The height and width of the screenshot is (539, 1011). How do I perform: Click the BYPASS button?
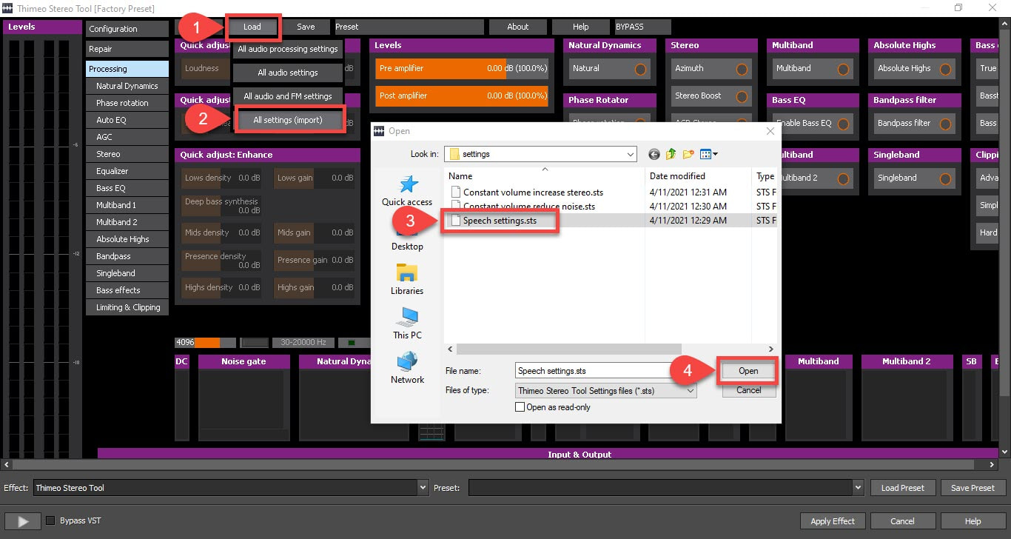click(642, 27)
